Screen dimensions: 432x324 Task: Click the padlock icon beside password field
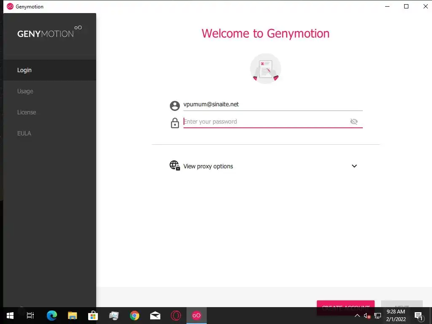175,123
